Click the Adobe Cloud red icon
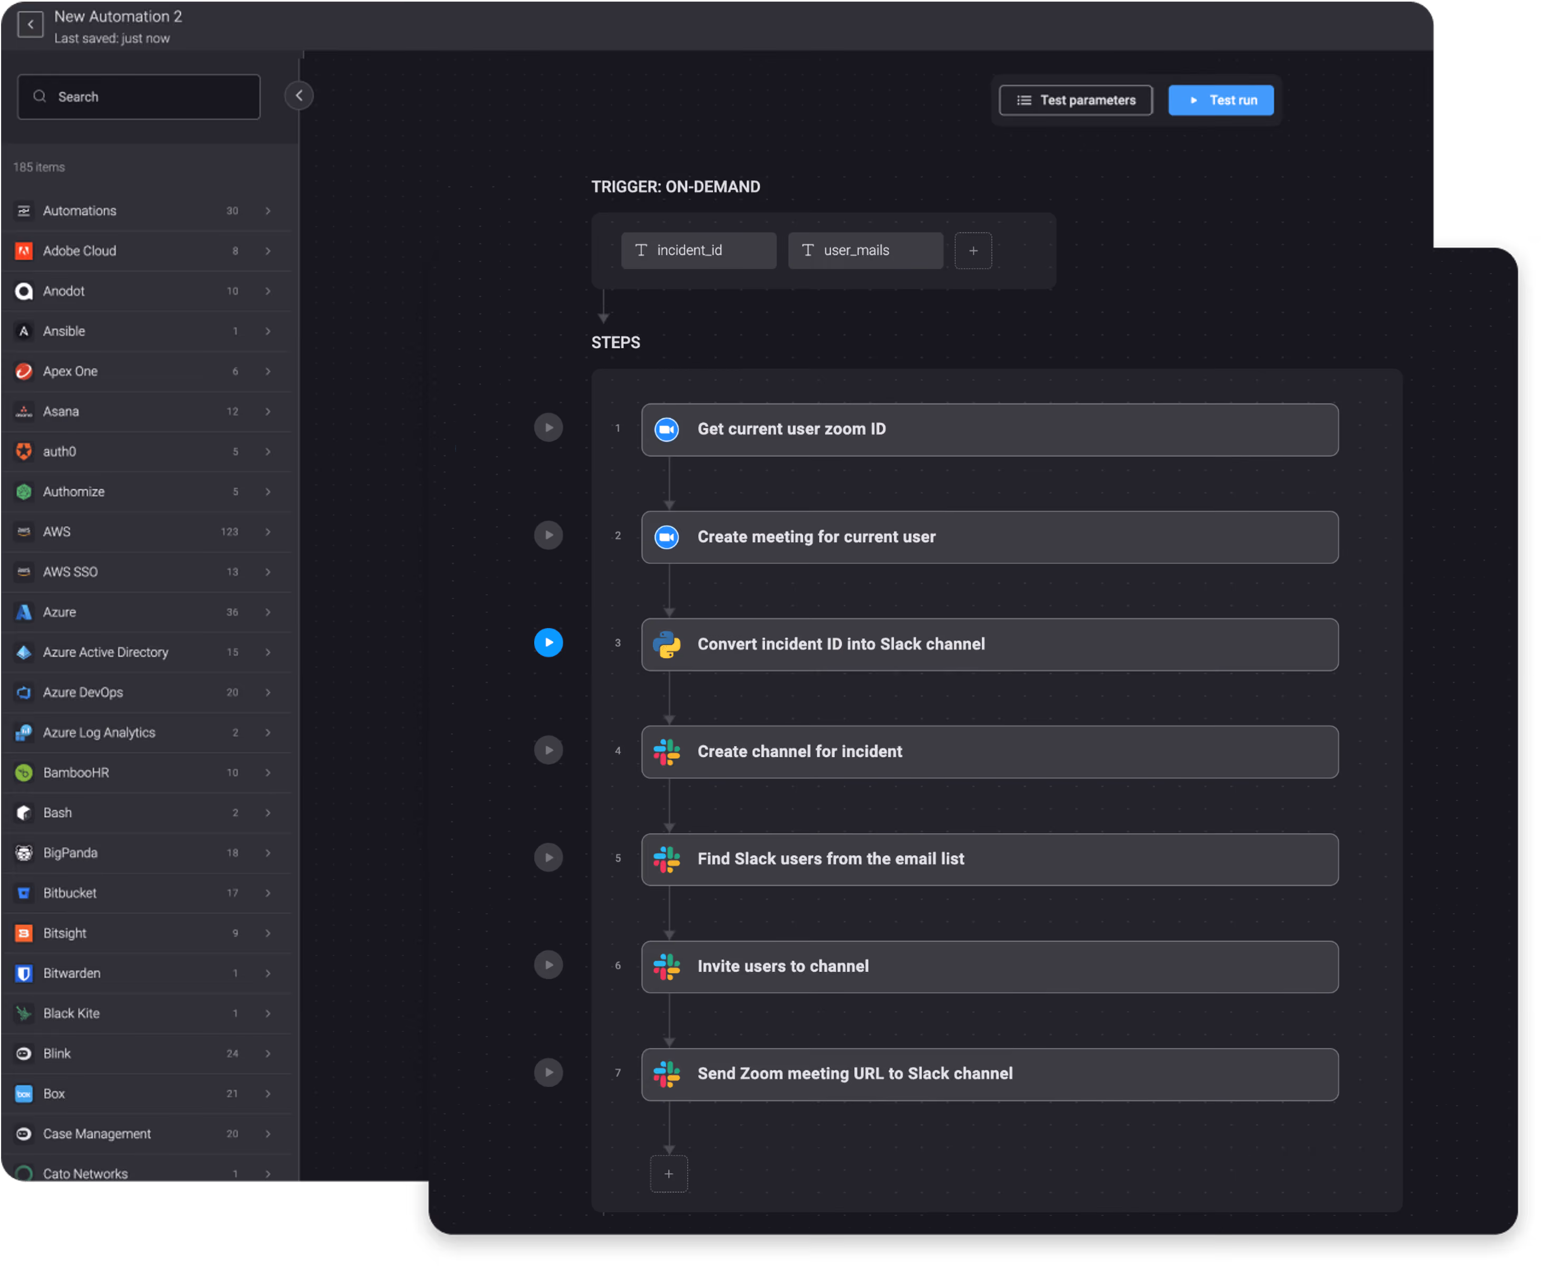The height and width of the screenshot is (1266, 1542). coord(24,251)
